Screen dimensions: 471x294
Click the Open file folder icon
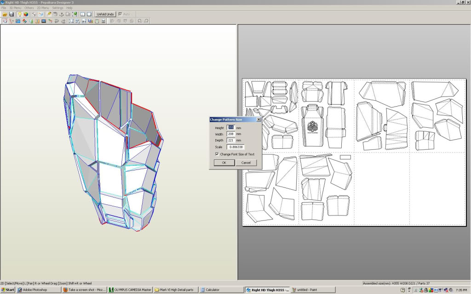pyautogui.click(x=5, y=14)
